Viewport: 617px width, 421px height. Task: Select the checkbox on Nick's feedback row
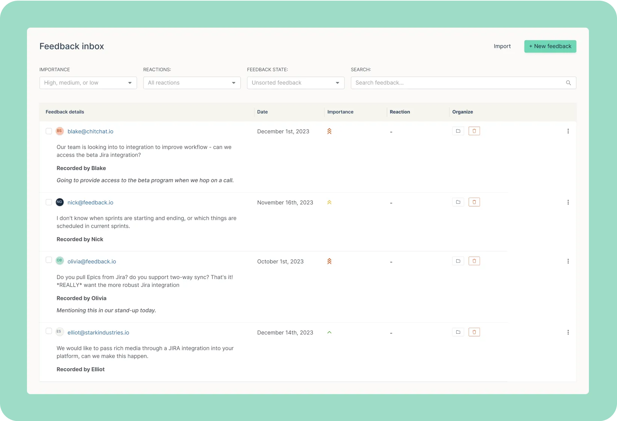tap(49, 202)
